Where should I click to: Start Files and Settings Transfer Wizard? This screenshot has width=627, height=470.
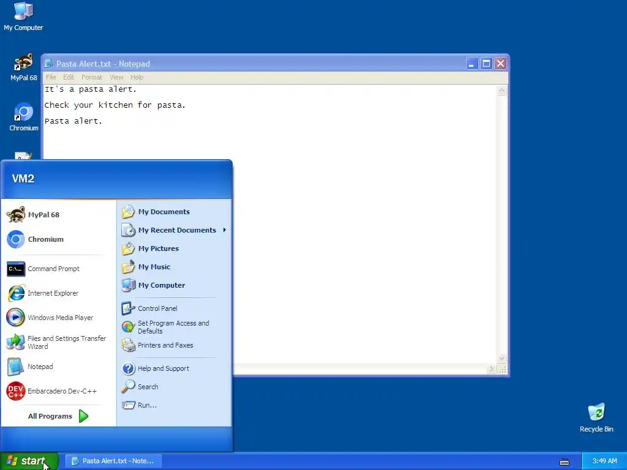pyautogui.click(x=59, y=343)
